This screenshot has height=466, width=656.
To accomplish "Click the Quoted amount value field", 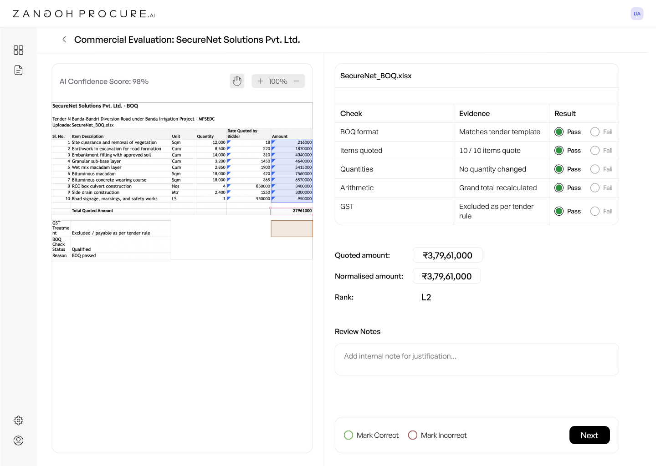I will [447, 255].
